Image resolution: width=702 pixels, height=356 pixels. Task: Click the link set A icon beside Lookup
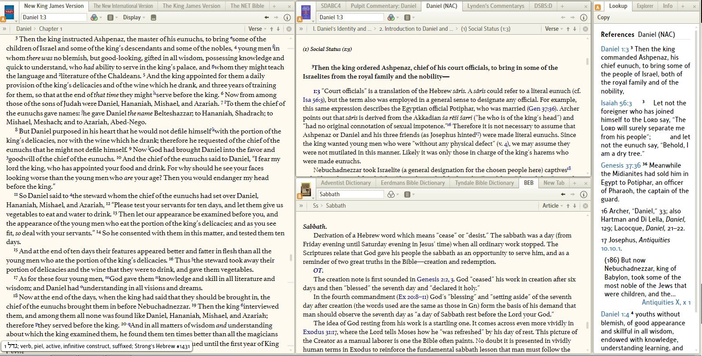pyautogui.click(x=598, y=7)
